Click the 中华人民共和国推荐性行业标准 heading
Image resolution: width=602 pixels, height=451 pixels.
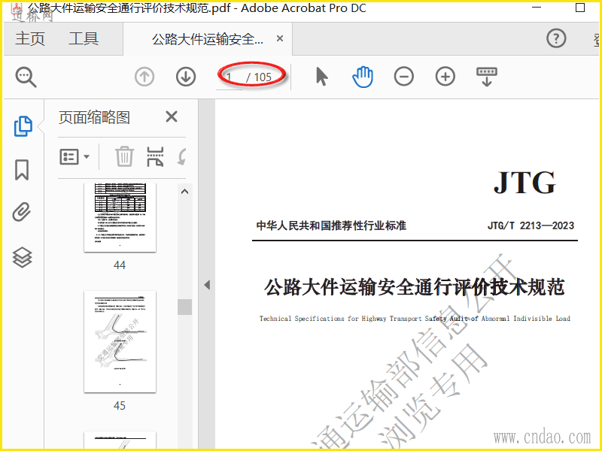(331, 225)
